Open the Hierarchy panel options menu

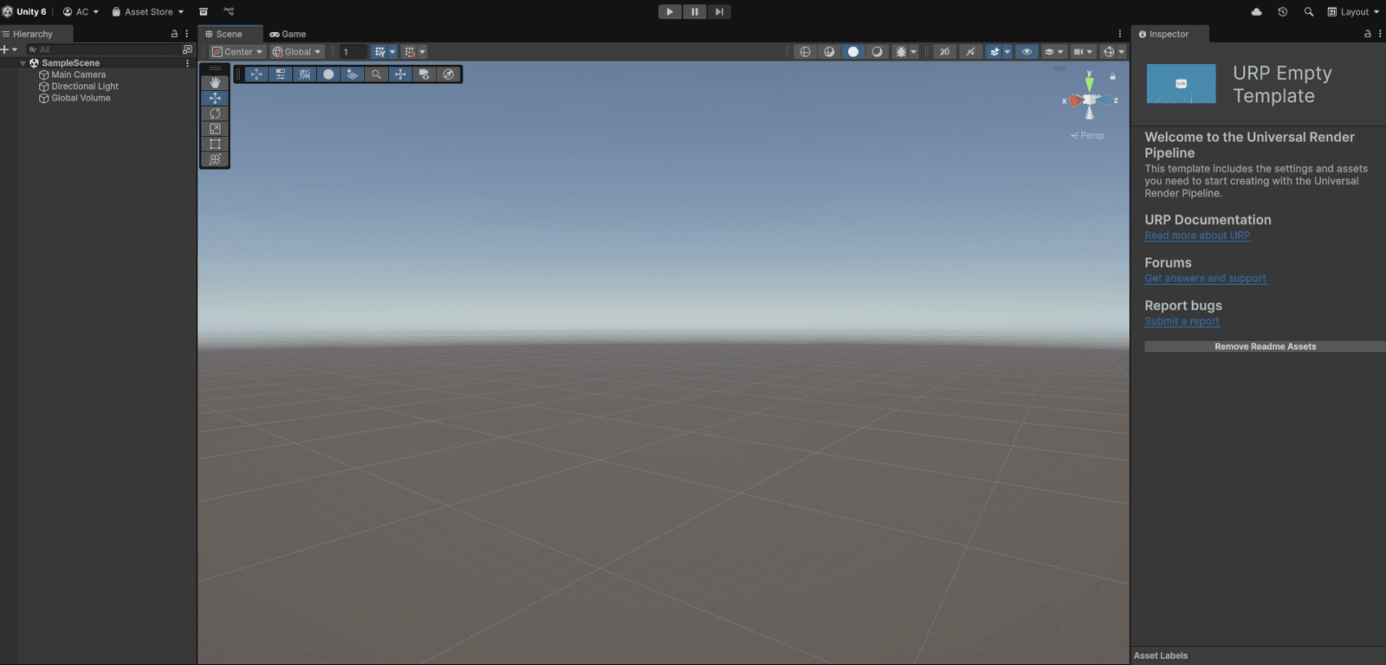187,34
